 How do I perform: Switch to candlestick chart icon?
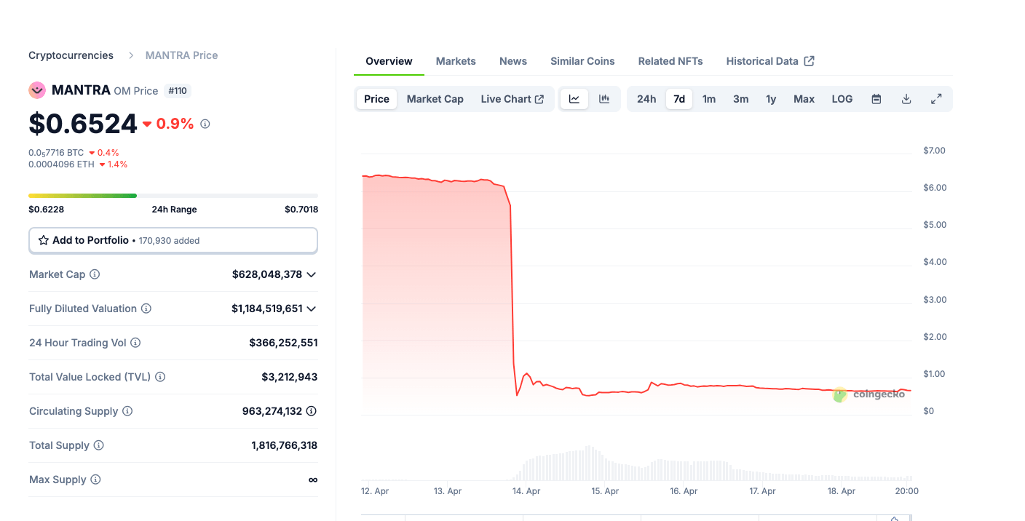click(x=604, y=98)
